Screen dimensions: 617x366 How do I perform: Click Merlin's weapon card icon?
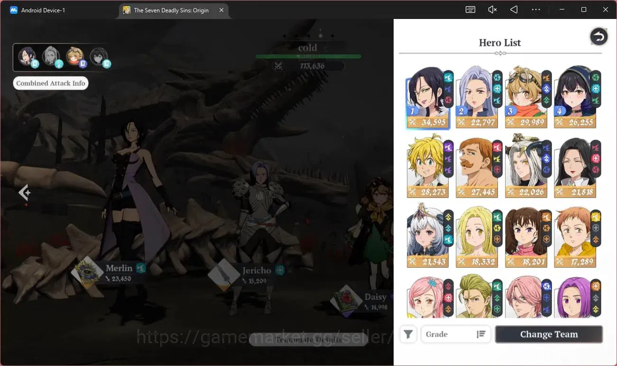pyautogui.click(x=87, y=273)
